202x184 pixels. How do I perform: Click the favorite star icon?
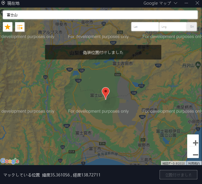(8, 27)
